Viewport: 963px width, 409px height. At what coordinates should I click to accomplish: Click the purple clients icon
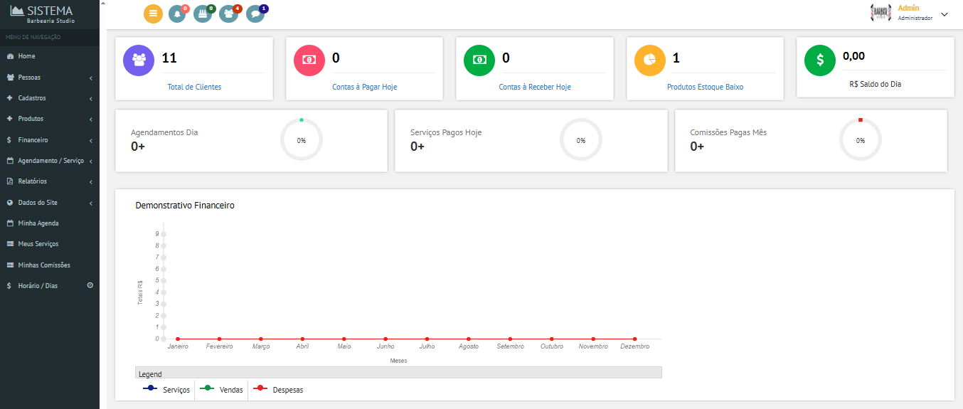coord(139,60)
